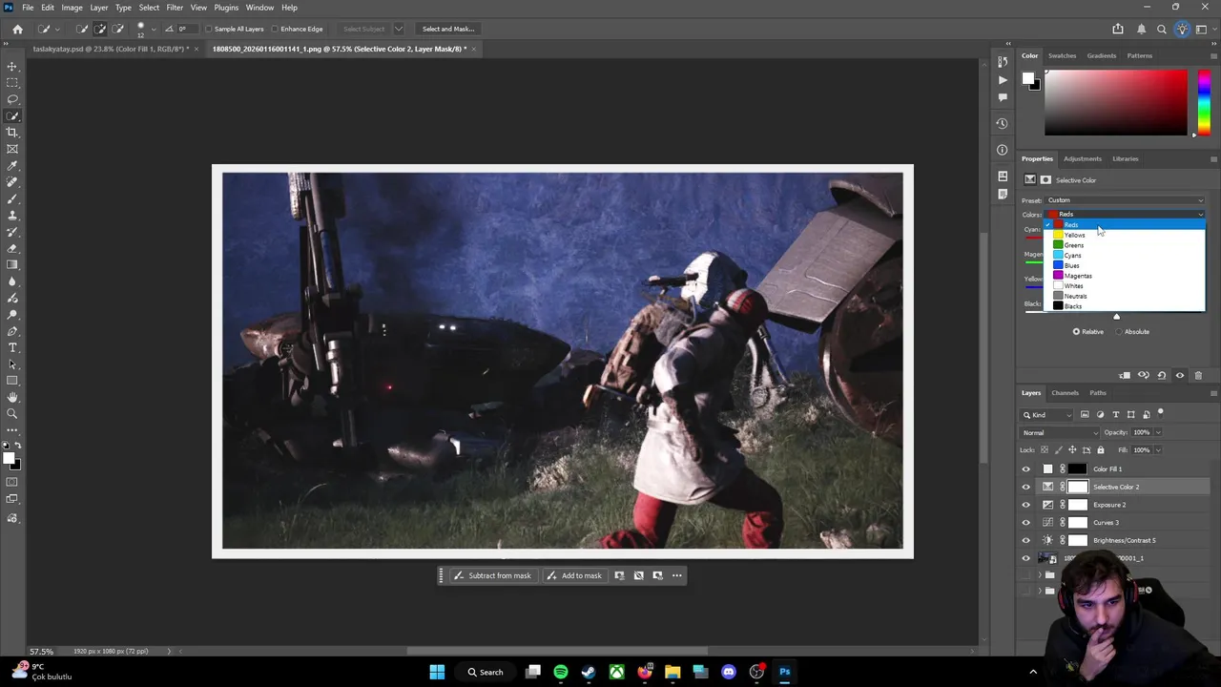Select the Absolute radio button
Viewport: 1221px width, 687px height.
point(1119,332)
